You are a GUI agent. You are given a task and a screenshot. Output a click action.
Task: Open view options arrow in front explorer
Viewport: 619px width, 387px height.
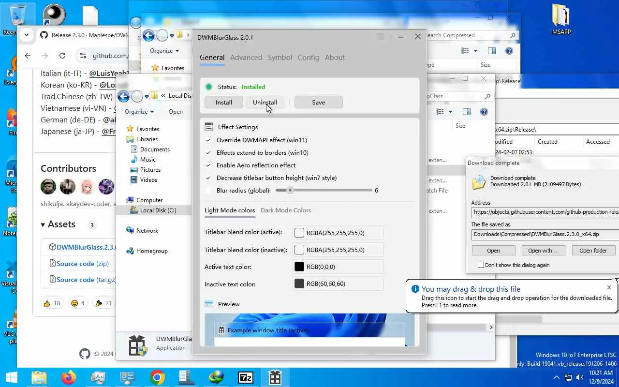pos(450,112)
